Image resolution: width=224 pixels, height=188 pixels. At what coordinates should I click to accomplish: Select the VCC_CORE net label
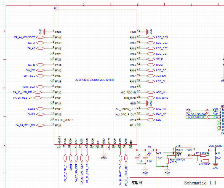(x=215, y=146)
